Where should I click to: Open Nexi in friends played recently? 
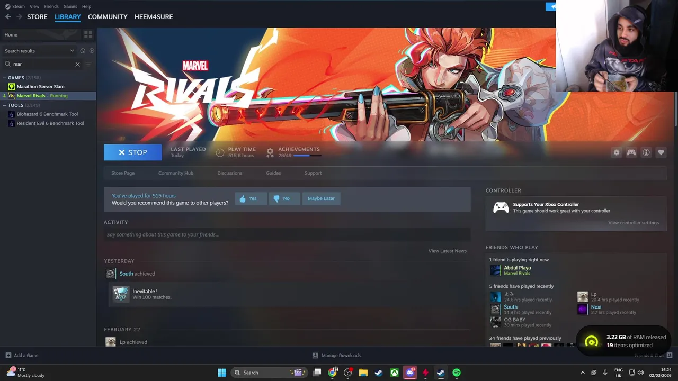click(596, 307)
